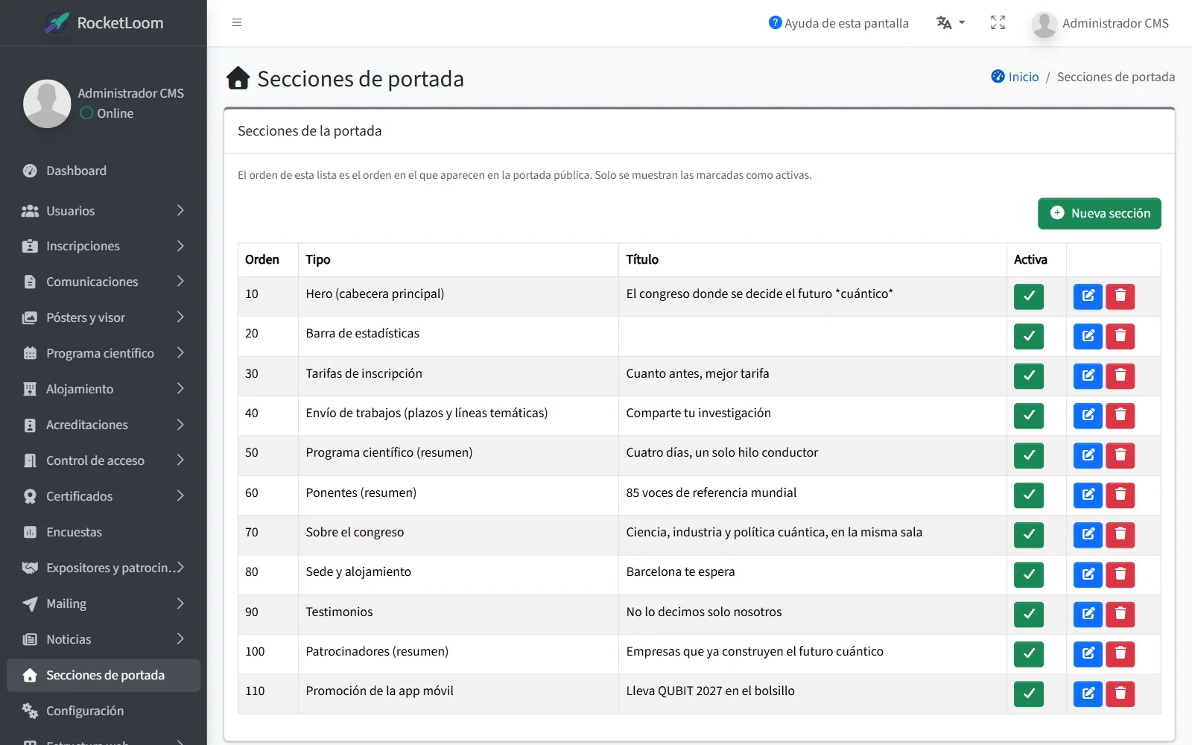Image resolution: width=1192 pixels, height=745 pixels.
Task: Edit the Hero (cabecera principal) section
Action: 1088,297
